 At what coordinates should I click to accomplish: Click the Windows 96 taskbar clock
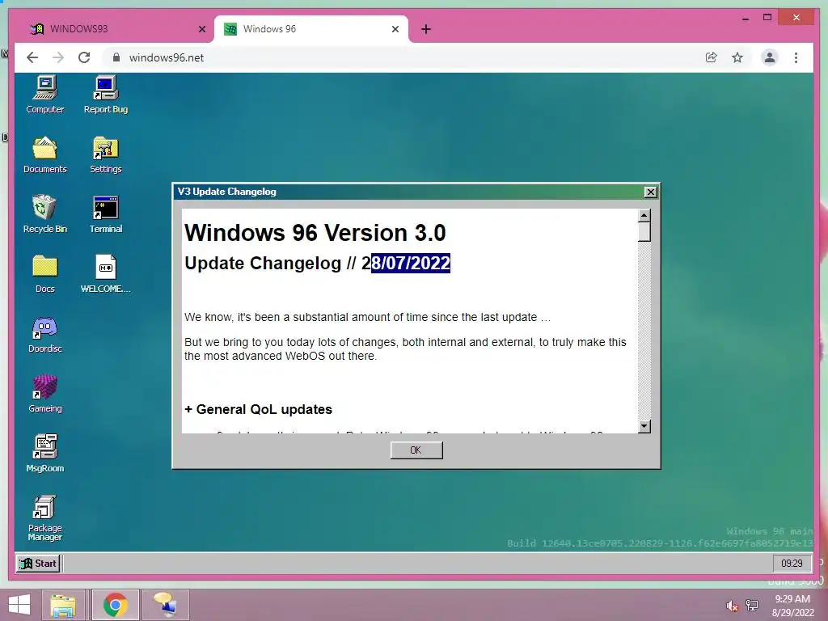point(792,564)
